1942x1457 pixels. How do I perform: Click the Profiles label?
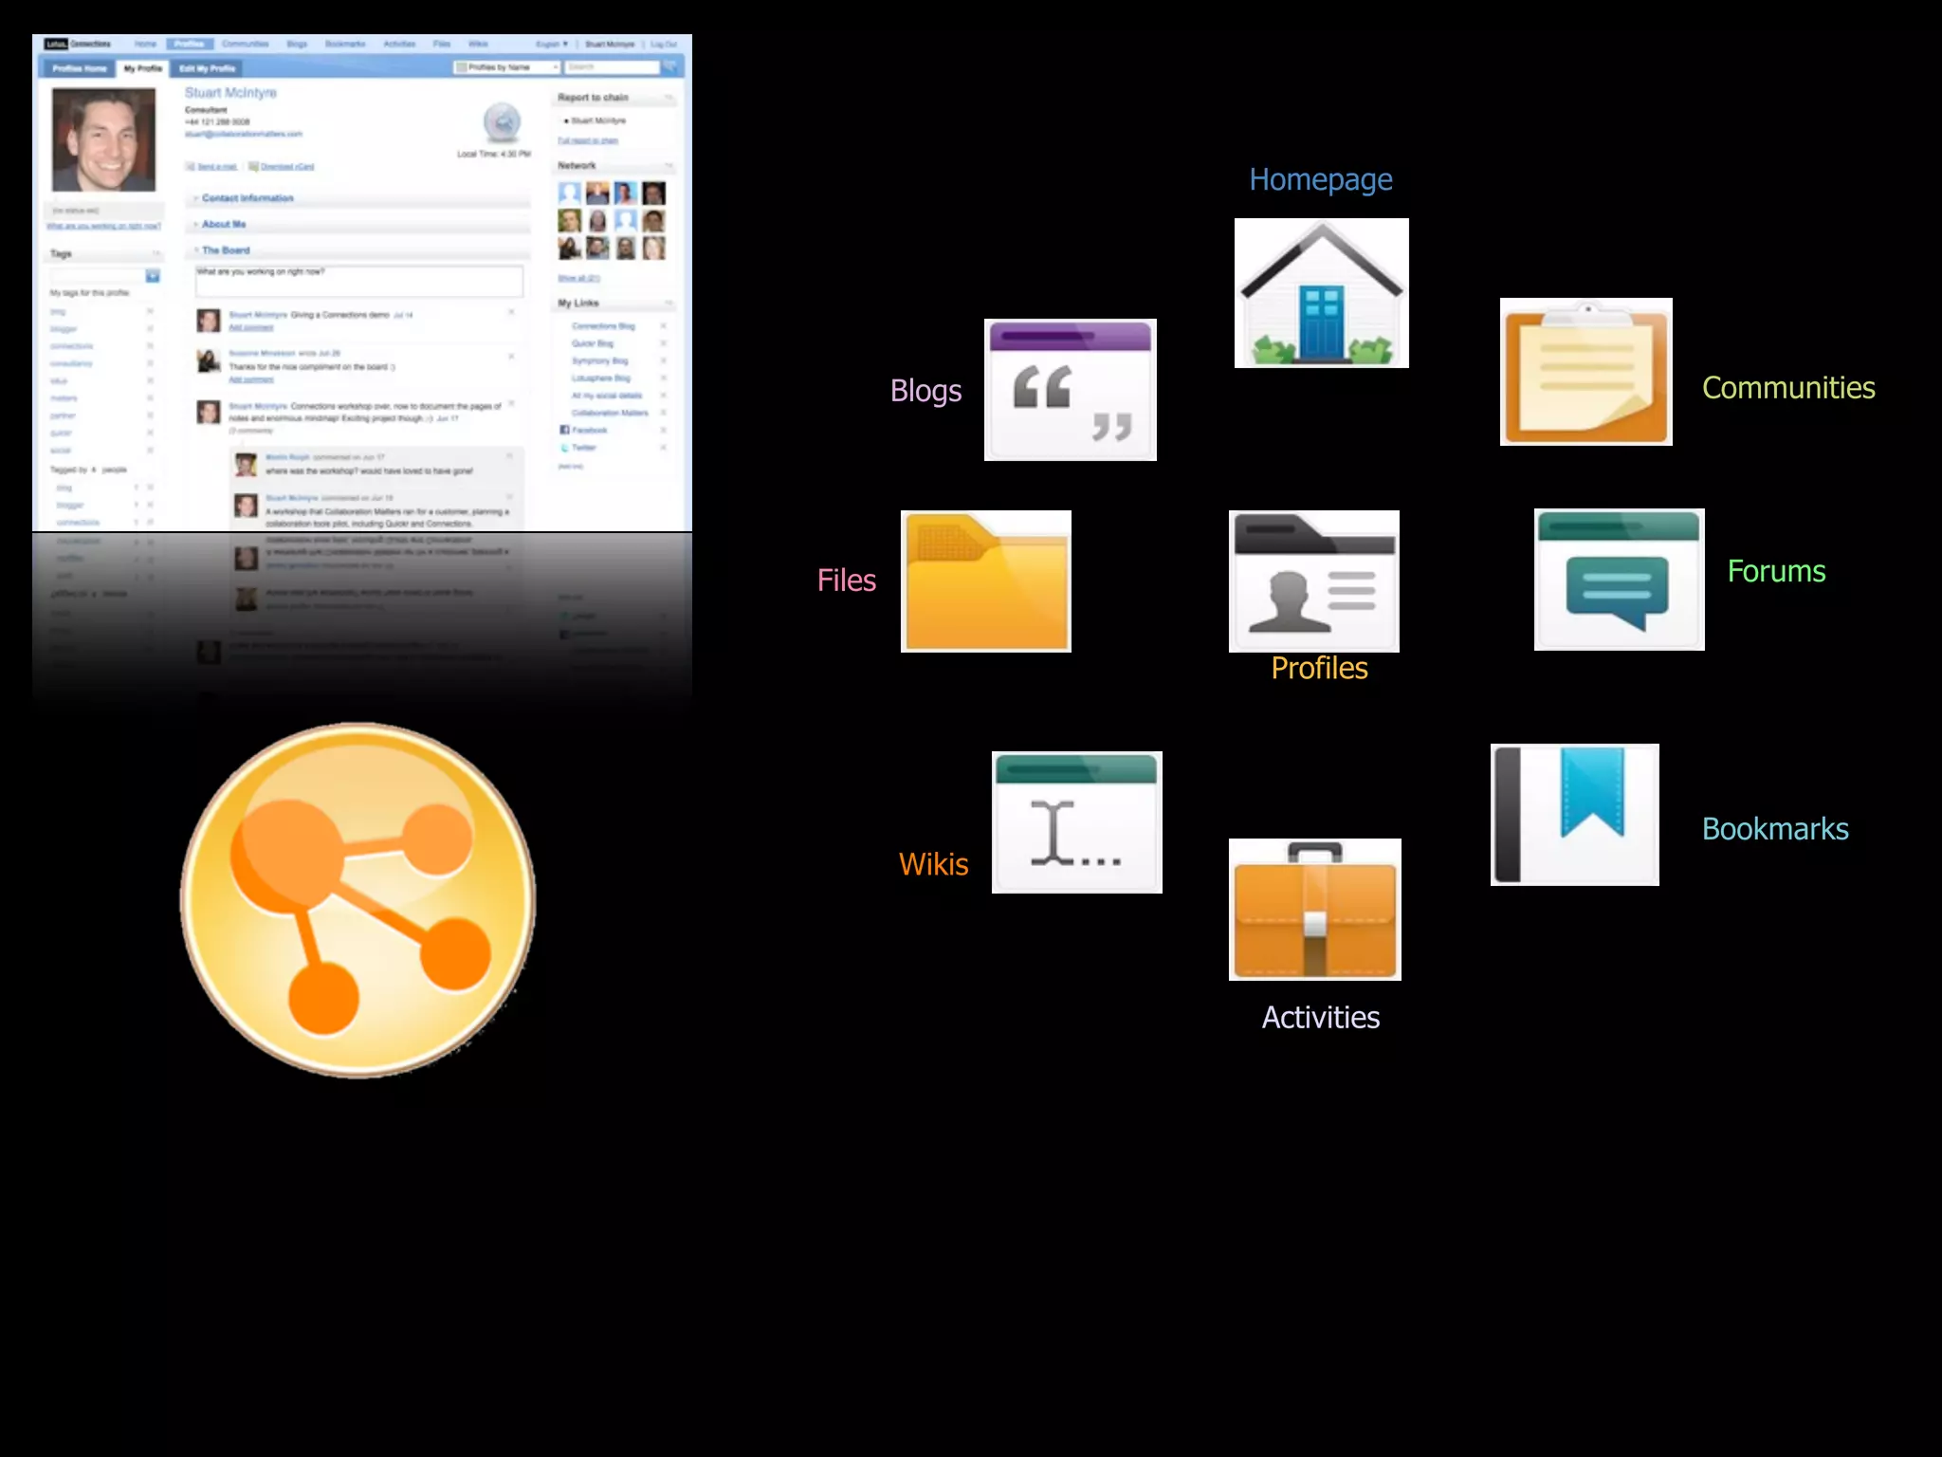(x=1319, y=668)
